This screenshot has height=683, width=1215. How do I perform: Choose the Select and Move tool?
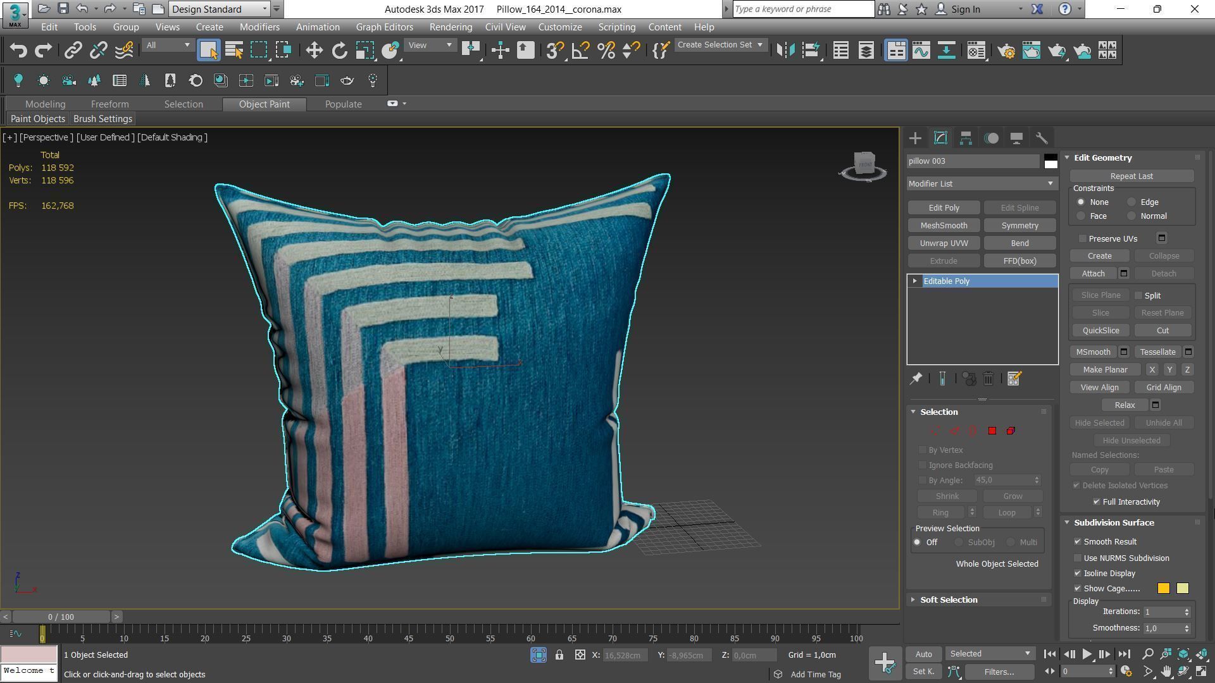pyautogui.click(x=315, y=51)
